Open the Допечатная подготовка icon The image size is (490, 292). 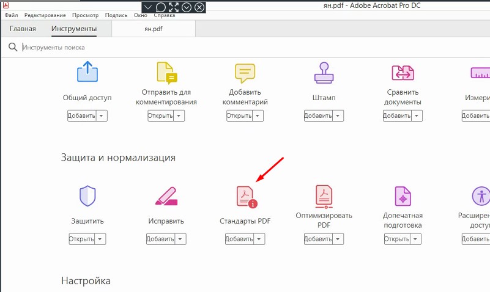click(x=403, y=196)
